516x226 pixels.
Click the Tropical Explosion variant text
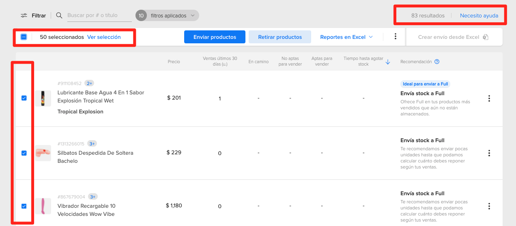(x=80, y=111)
